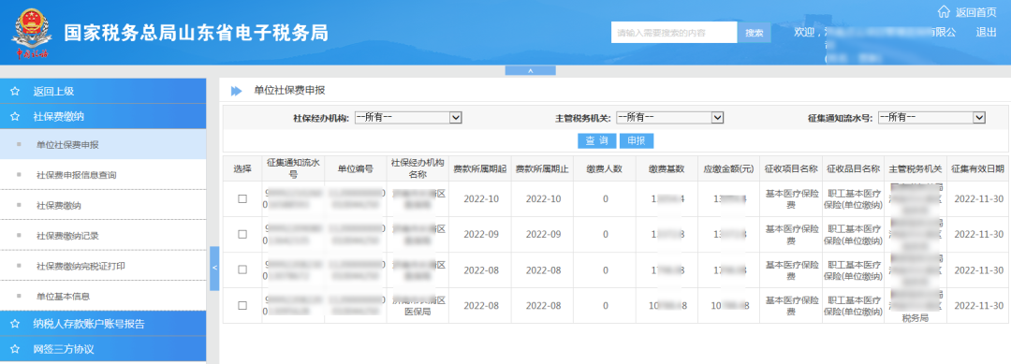
Task: Open the 征集通知流水号 dropdown
Action: 931,117
